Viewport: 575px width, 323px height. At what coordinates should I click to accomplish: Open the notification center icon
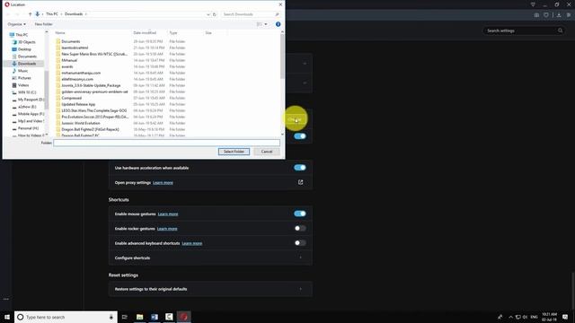[565, 317]
